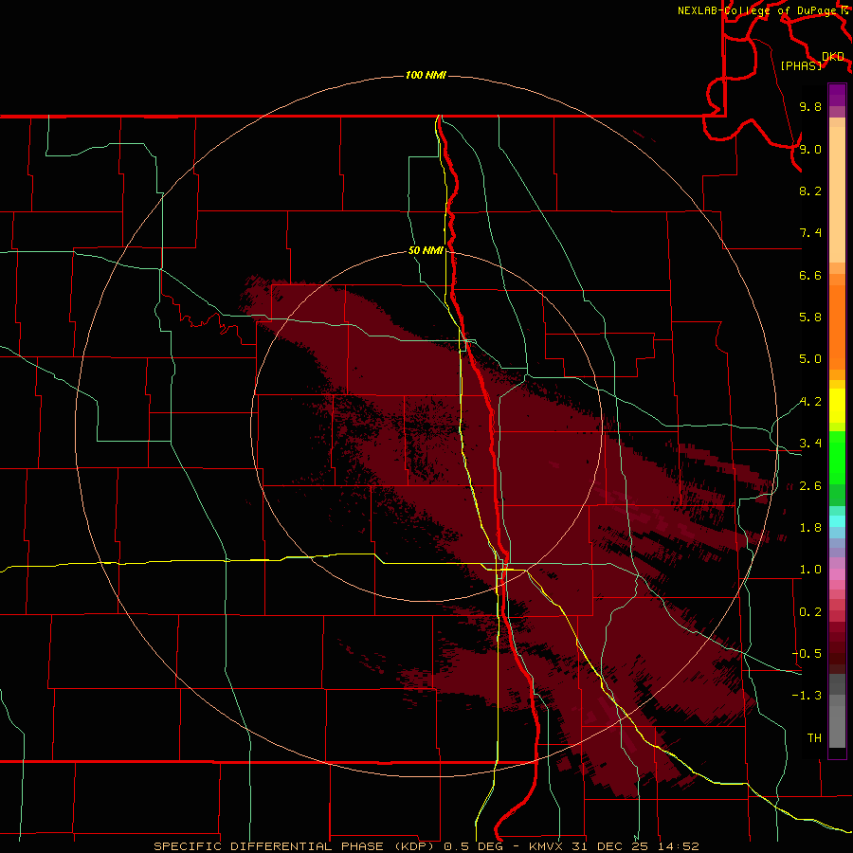Click the TH threshold label on the scale
The image size is (853, 853).
(x=814, y=738)
